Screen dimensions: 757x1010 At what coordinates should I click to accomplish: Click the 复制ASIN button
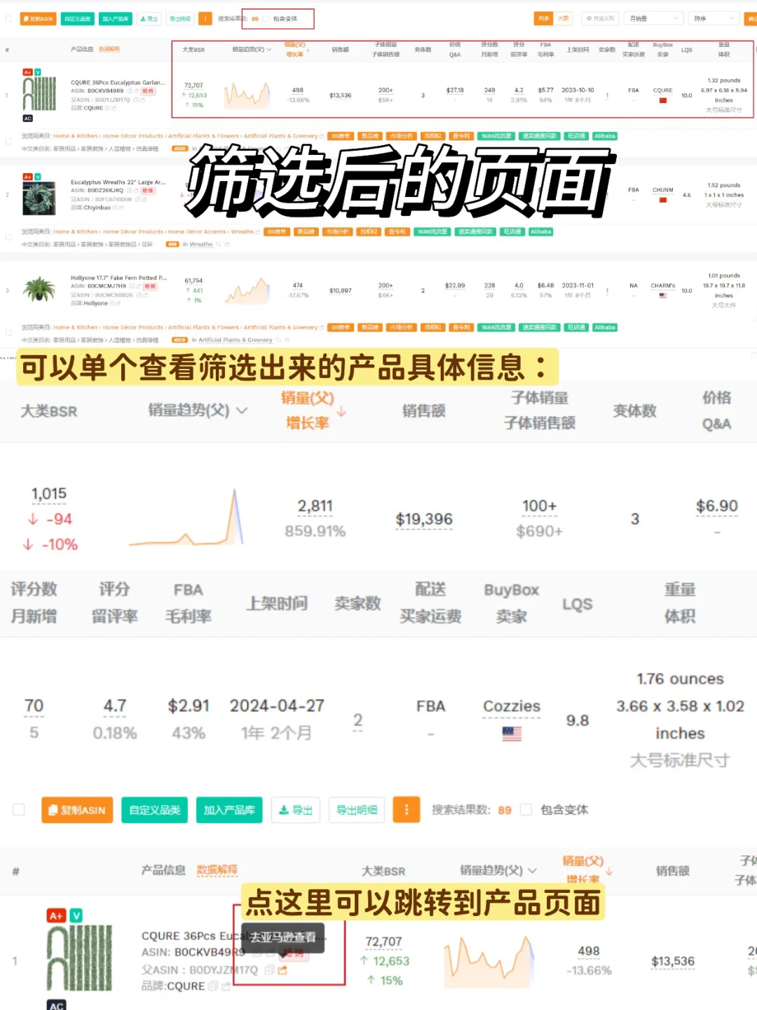click(38, 19)
